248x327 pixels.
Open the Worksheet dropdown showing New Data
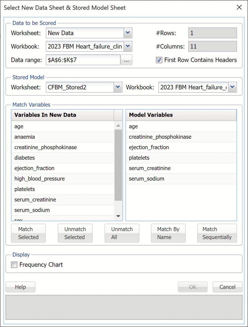[127, 33]
